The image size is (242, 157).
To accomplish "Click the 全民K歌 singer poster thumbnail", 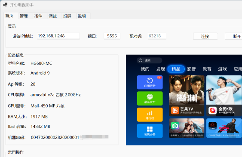I will click(x=224, y=90).
